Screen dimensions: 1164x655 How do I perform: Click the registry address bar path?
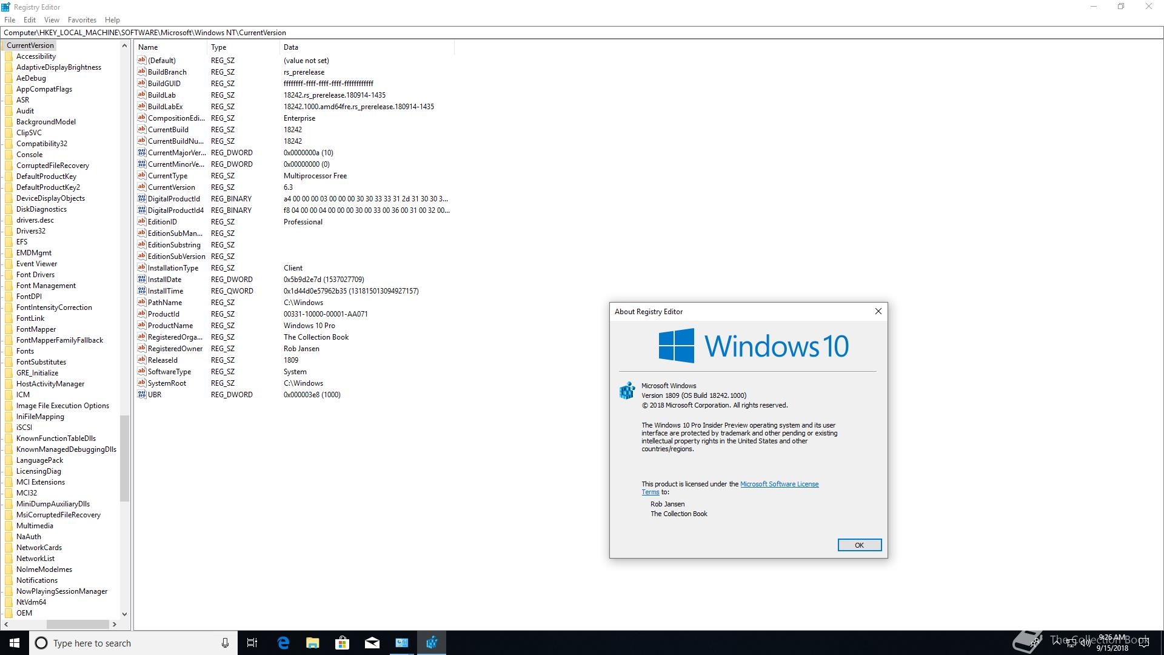pyautogui.click(x=582, y=32)
